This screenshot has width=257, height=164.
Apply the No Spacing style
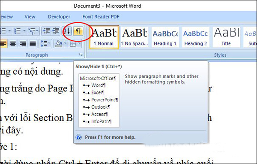pos(135,37)
